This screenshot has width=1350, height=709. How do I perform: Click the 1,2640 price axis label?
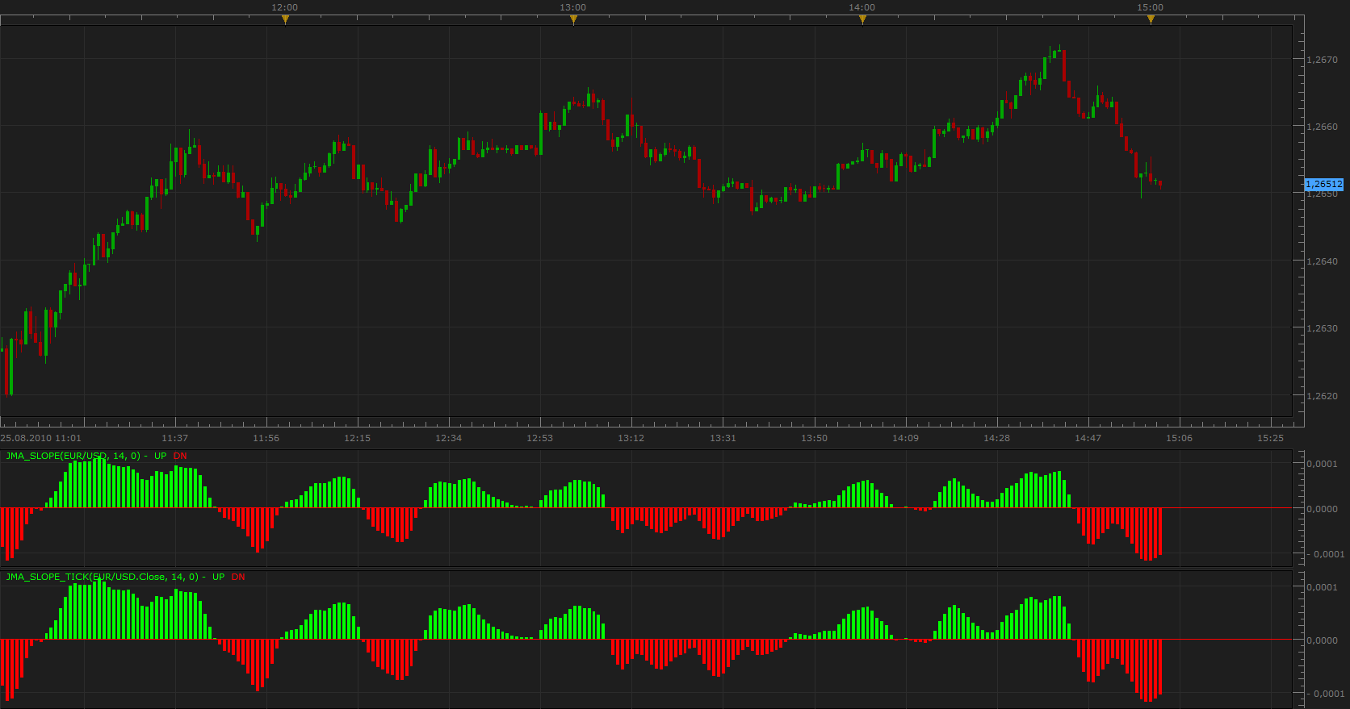coord(1322,261)
